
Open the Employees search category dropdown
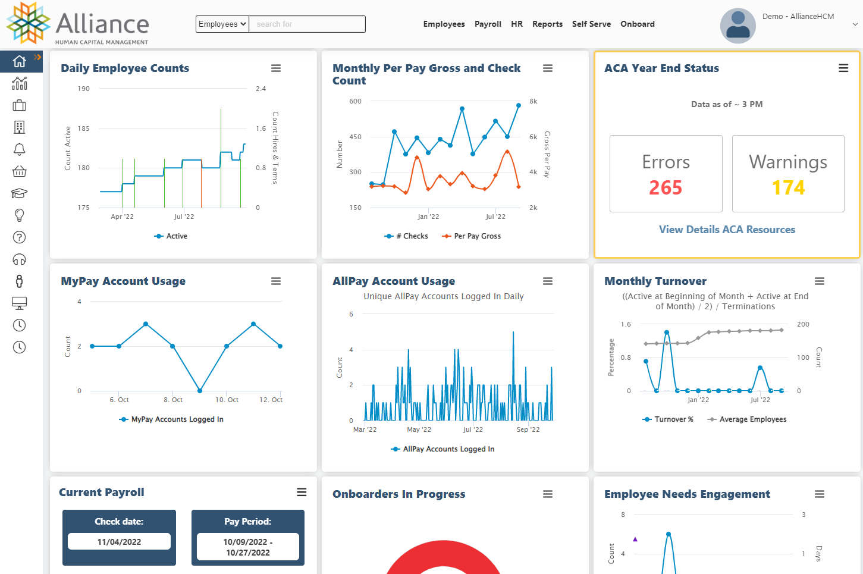tap(222, 24)
